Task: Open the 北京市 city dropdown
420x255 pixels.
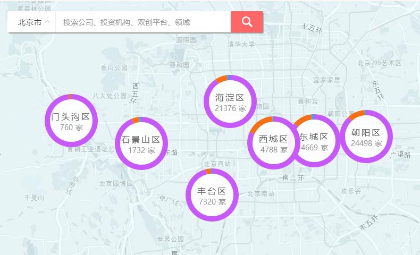Action: (x=33, y=22)
